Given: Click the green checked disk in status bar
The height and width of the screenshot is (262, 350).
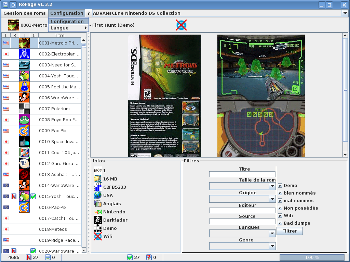Looking at the screenshot, I should tap(130, 257).
